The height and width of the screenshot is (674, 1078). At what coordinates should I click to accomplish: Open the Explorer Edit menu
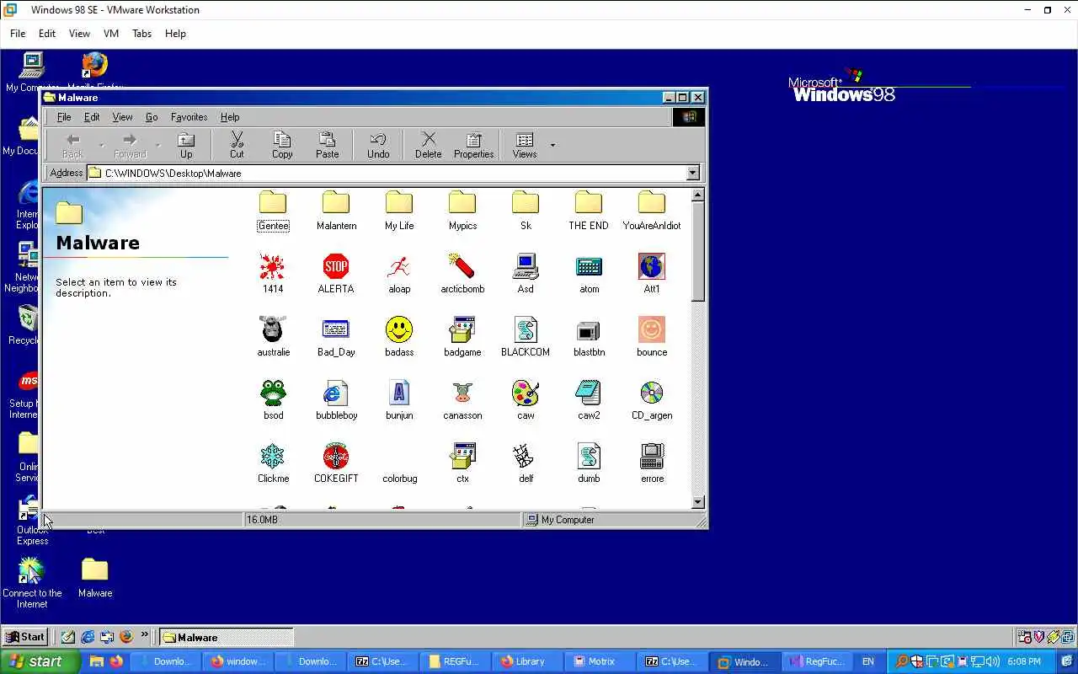(92, 117)
